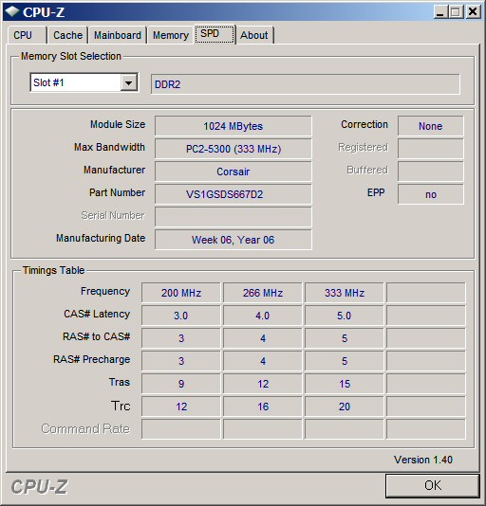Click the DDR2 memory type field
This screenshot has width=486, height=506.
(x=306, y=84)
